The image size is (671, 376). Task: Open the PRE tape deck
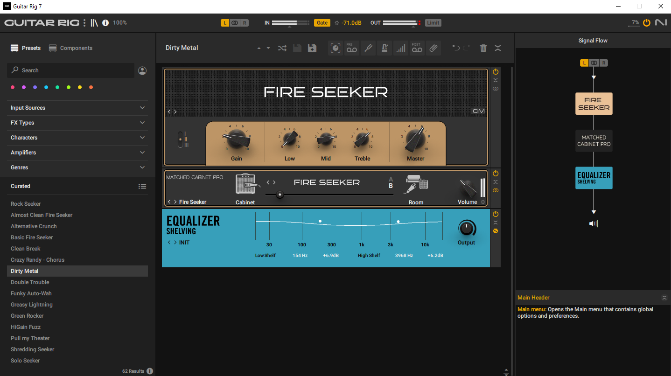click(351, 48)
